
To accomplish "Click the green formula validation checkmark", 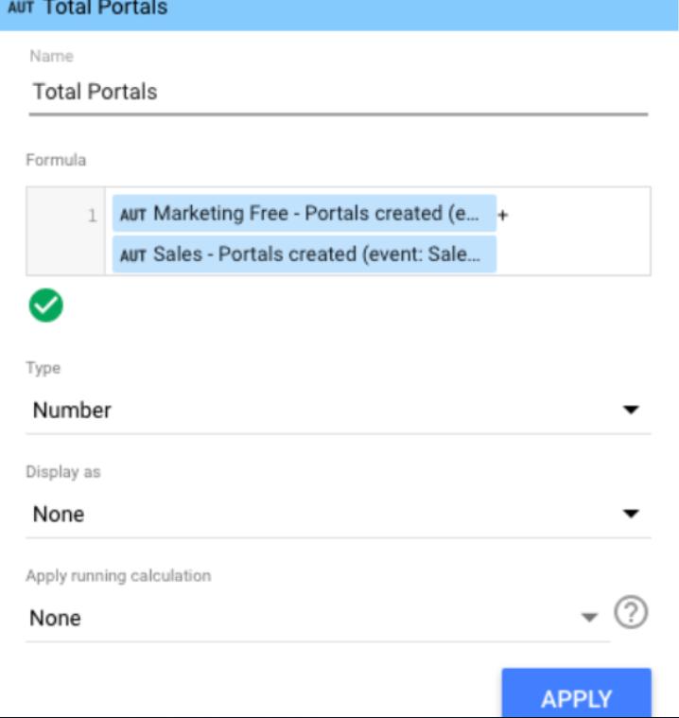I will tap(45, 306).
